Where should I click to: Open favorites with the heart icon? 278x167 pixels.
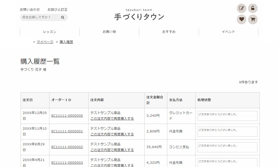[x=241, y=19]
